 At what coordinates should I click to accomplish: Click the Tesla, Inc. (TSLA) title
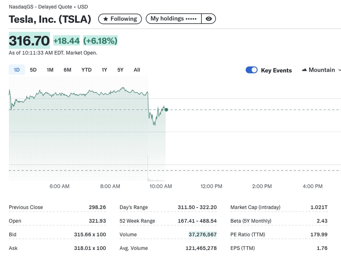tap(50, 19)
